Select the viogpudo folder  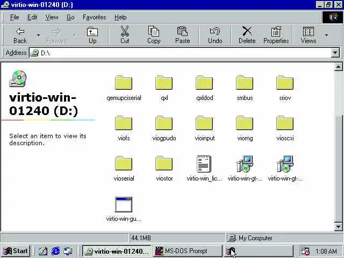[x=164, y=128]
